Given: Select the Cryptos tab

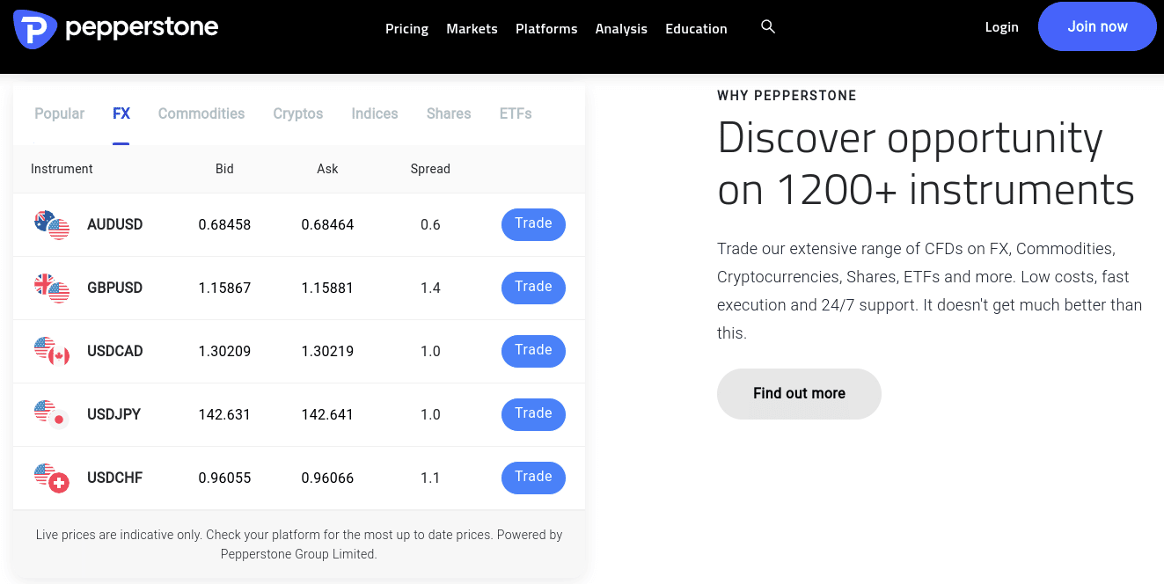Looking at the screenshot, I should 298,113.
